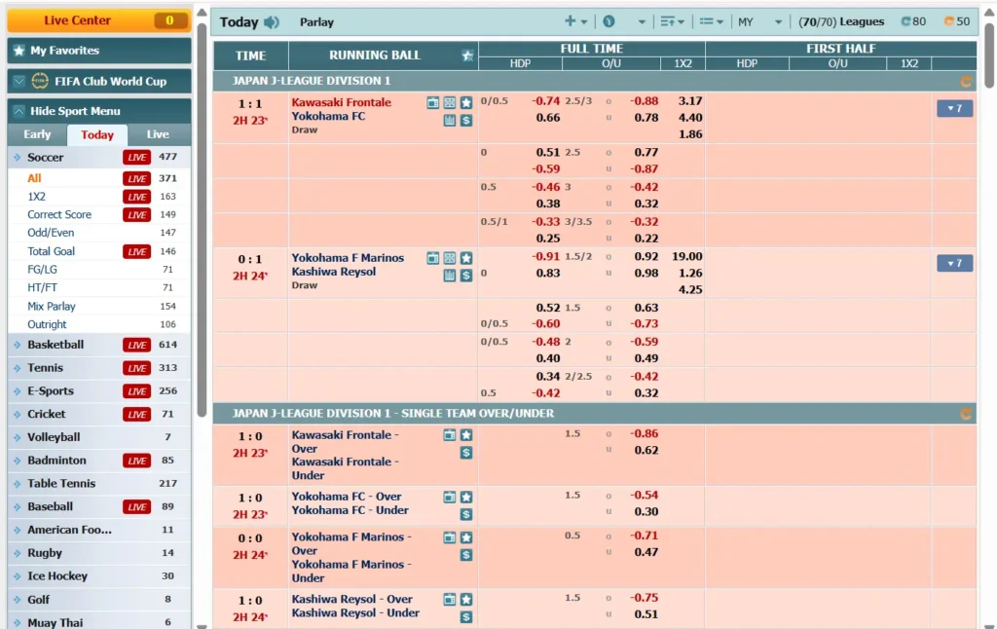This screenshot has height=629, width=997.
Task: Open statistics chart icon for Kawasaki Frontale match
Action: point(450,120)
